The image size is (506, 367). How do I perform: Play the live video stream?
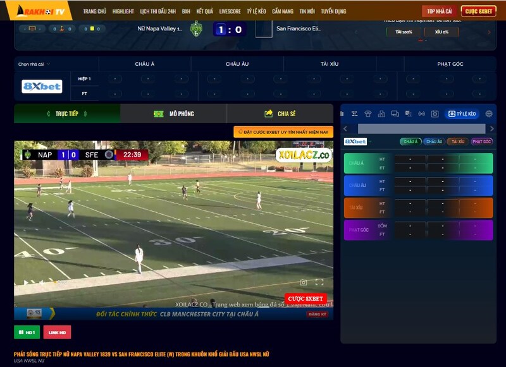[26, 282]
